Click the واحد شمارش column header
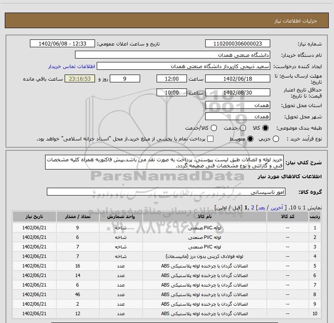Viewport: 334px width, 323px height. point(121,216)
